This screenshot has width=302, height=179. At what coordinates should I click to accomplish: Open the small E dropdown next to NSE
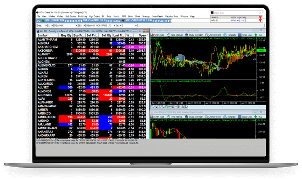click(52, 25)
